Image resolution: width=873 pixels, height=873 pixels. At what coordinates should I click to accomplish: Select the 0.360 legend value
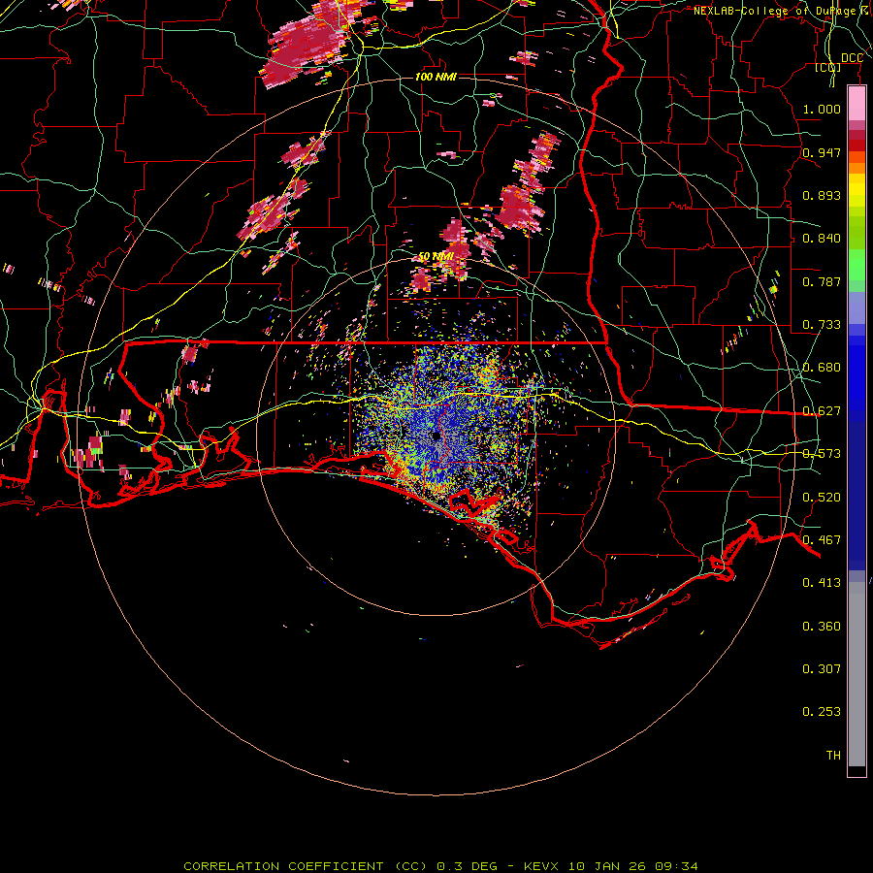pyautogui.click(x=822, y=627)
